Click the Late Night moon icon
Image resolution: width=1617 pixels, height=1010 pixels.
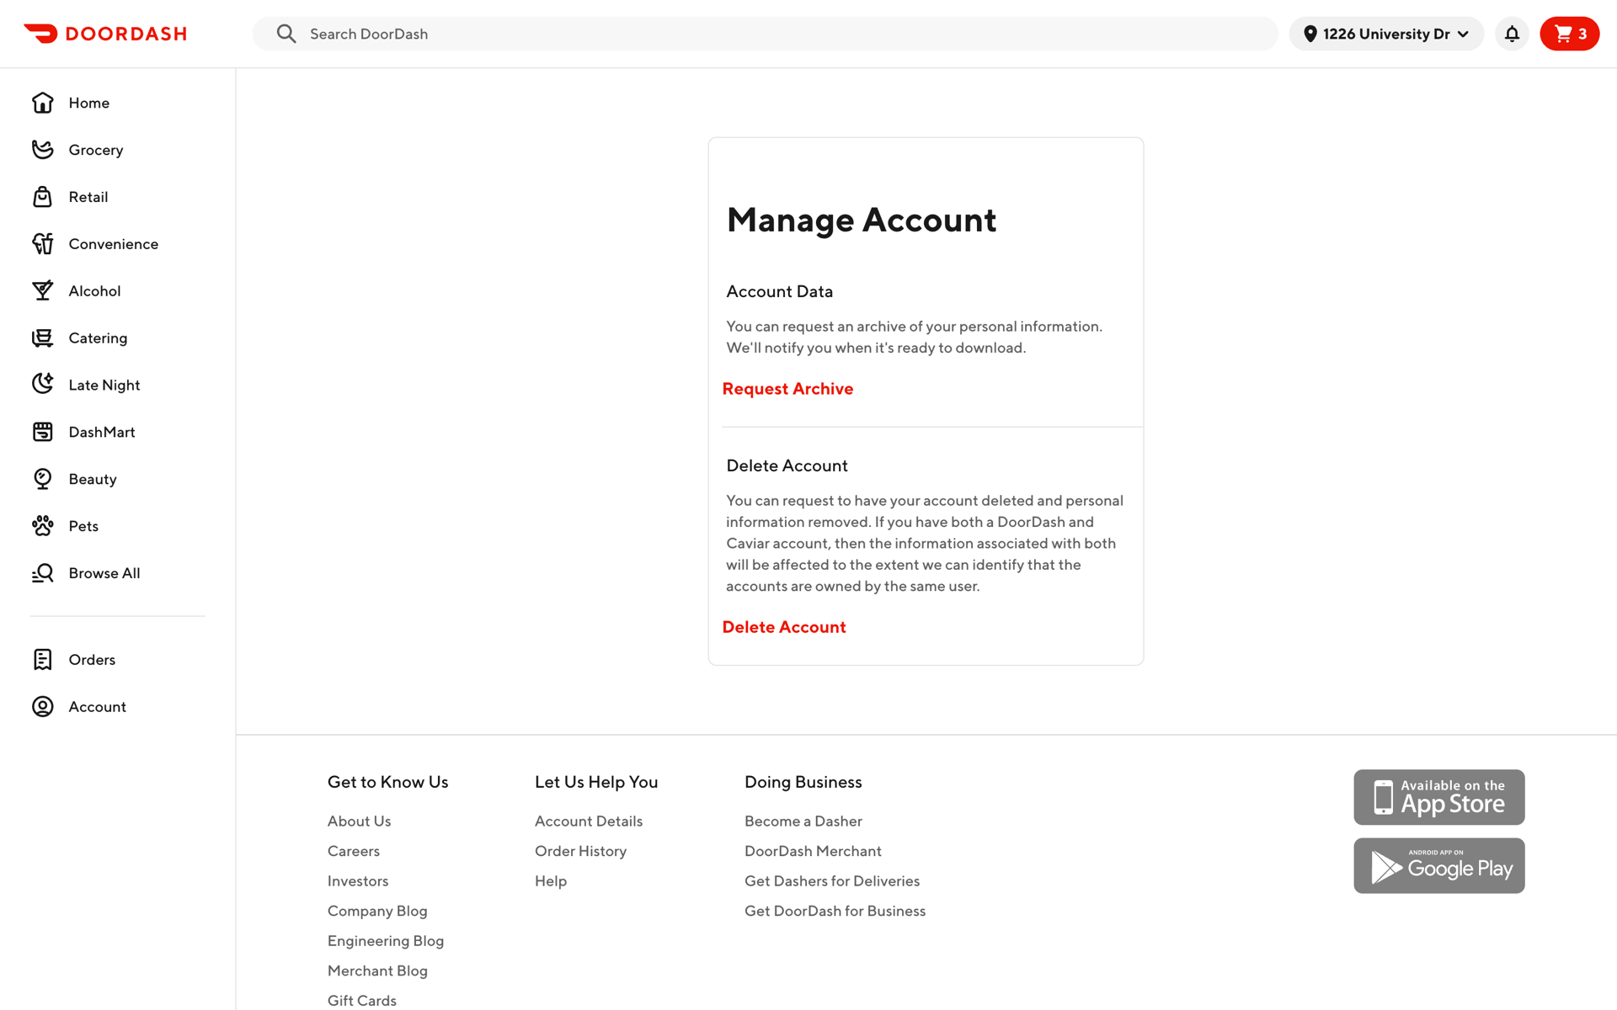pos(43,385)
